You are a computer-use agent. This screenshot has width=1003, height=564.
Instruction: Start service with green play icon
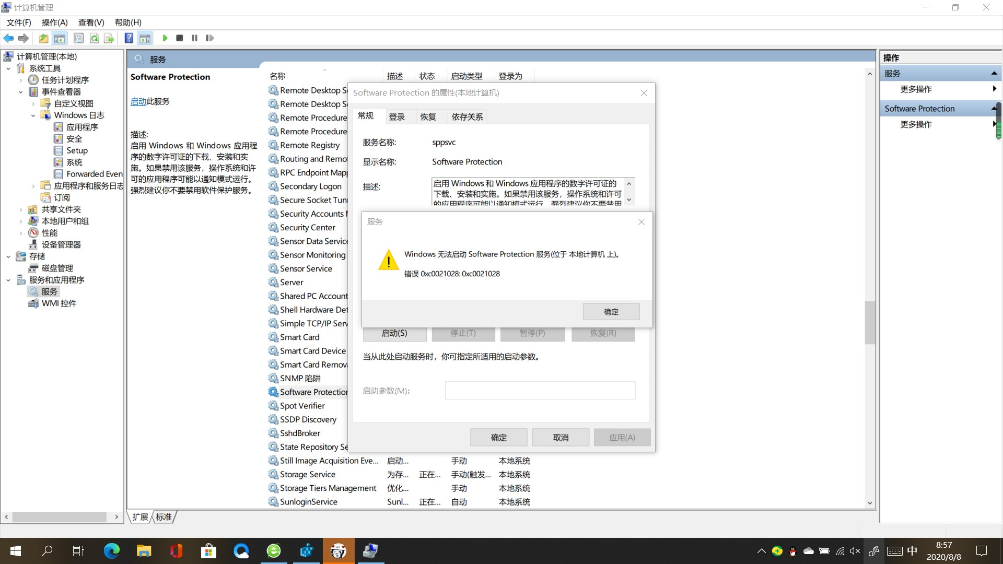coord(165,38)
